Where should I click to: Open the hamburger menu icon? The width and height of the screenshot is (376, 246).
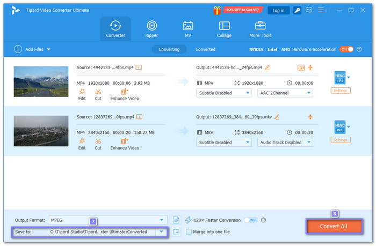[x=321, y=10]
